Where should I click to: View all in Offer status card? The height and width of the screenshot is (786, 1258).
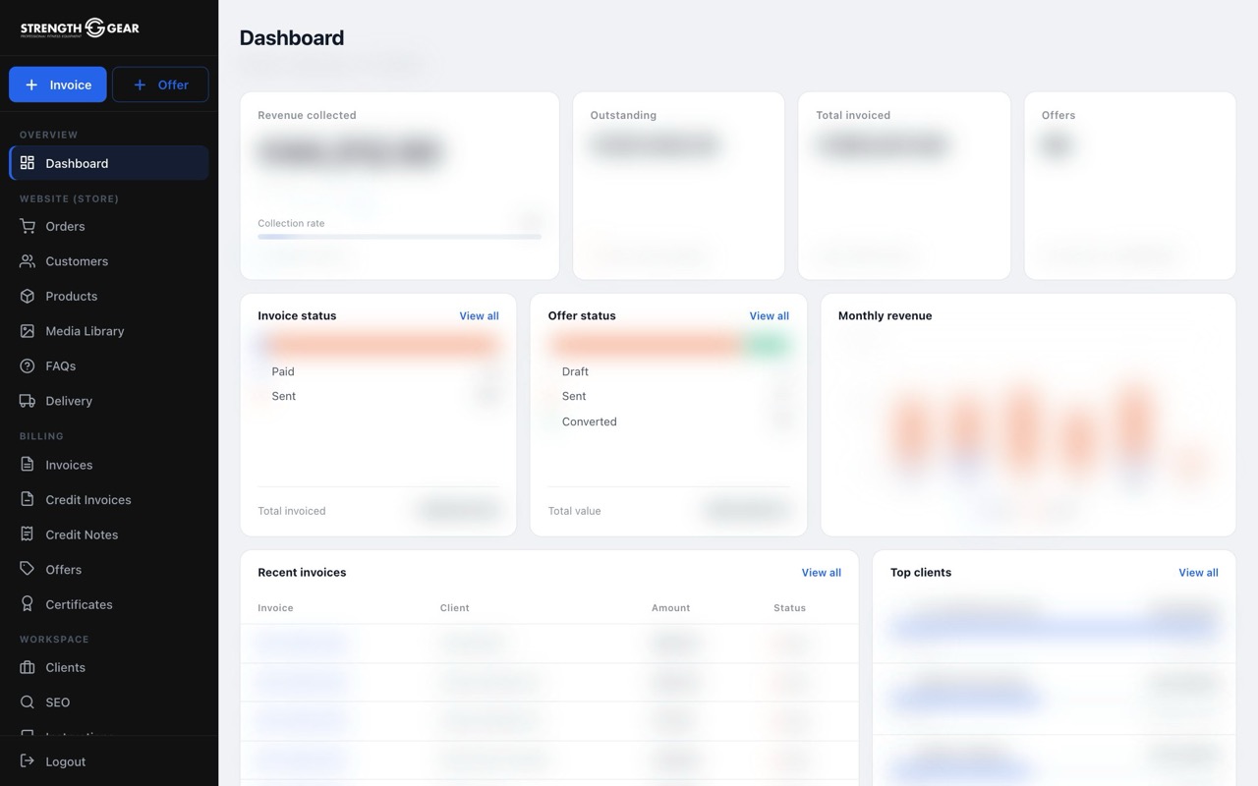(769, 316)
